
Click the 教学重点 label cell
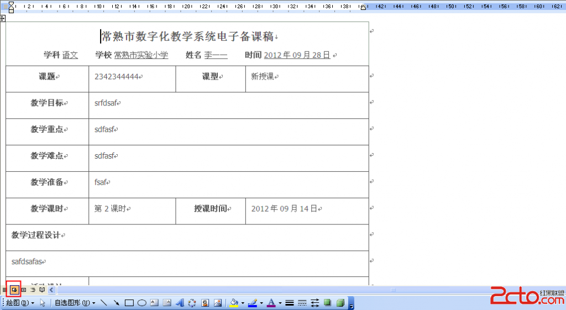(48, 132)
